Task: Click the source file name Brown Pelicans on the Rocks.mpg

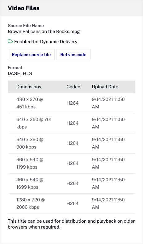Action: point(44,32)
